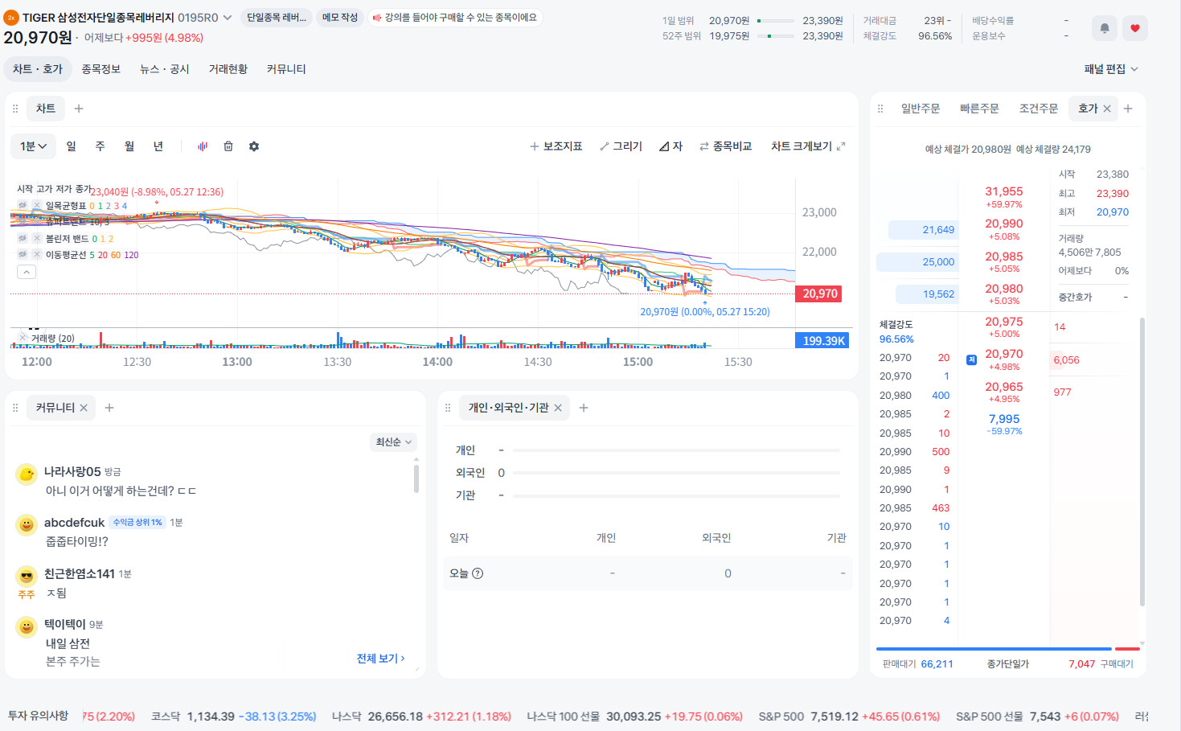Switch to the 뉴스 · 공시 tab
This screenshot has width=1181, height=731.
point(164,69)
